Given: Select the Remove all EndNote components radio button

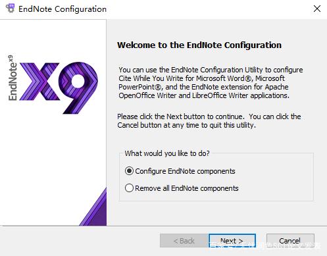Looking at the screenshot, I should pos(129,188).
